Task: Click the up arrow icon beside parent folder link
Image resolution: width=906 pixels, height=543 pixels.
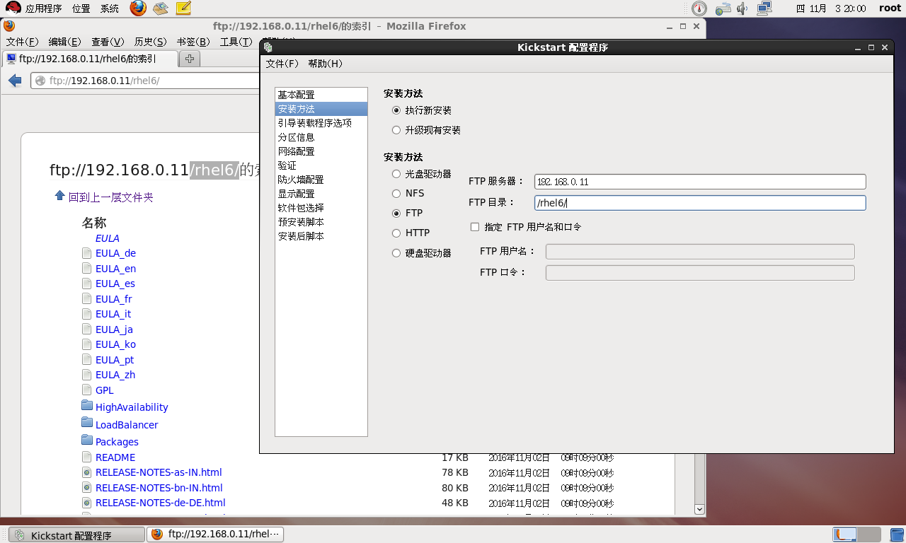Action: (60, 196)
